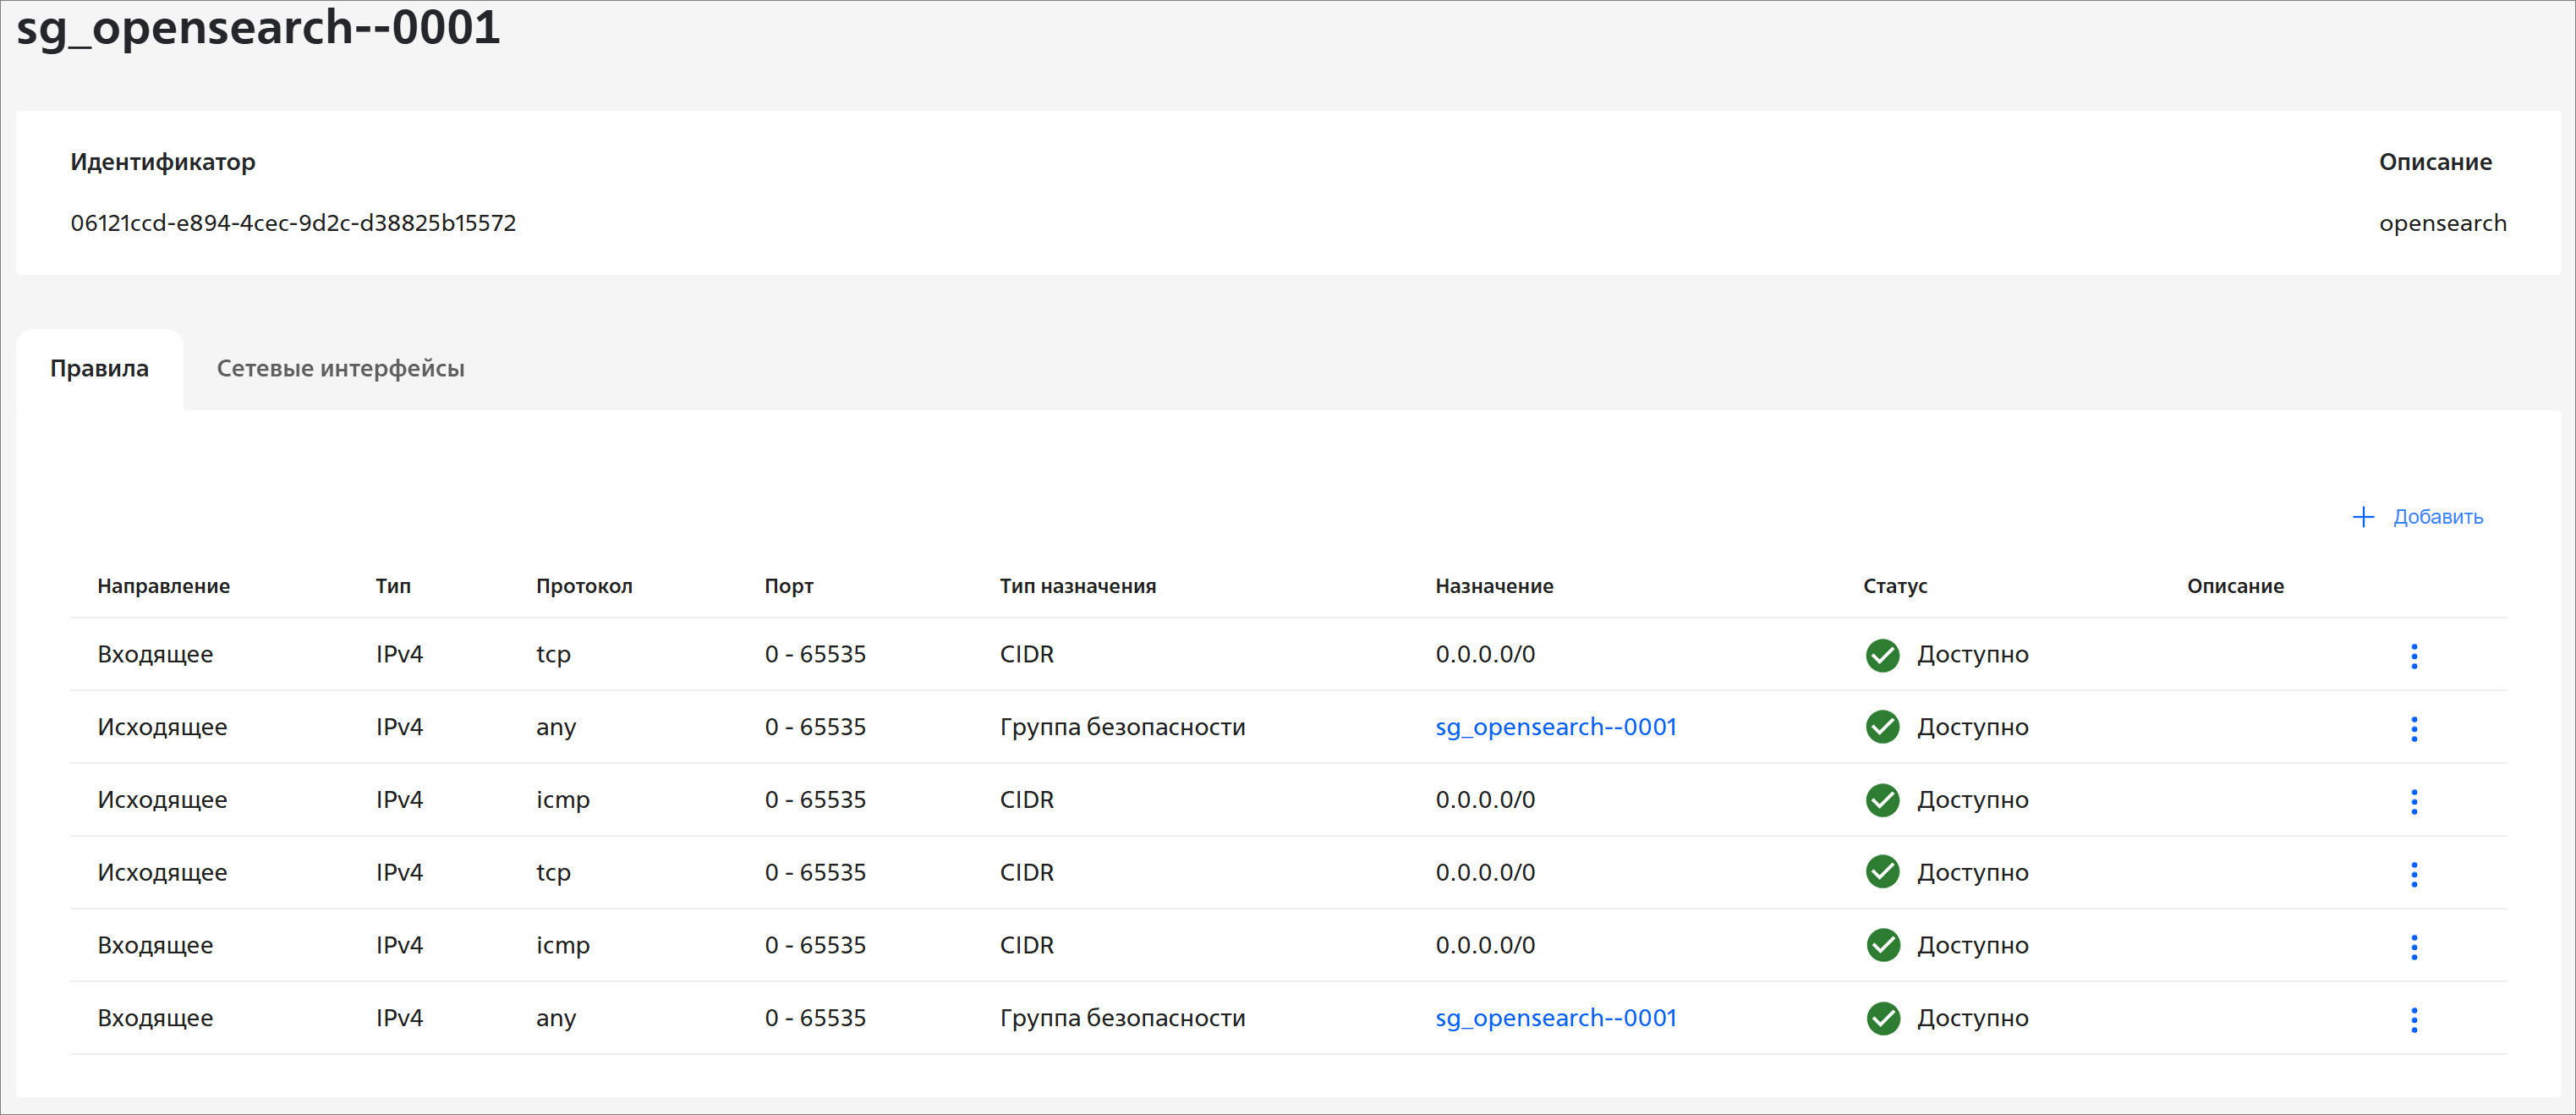This screenshot has height=1115, width=2576.
Task: Click CIDR cell in the outgoing tcp row
Action: coord(1026,872)
